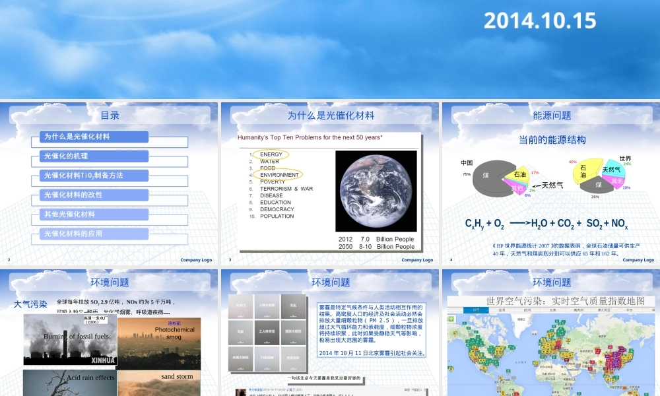Viewport: 660px width, 396px height.
Task: Click the BP 世界能源统计 2007 footnote
Action: pos(566,249)
